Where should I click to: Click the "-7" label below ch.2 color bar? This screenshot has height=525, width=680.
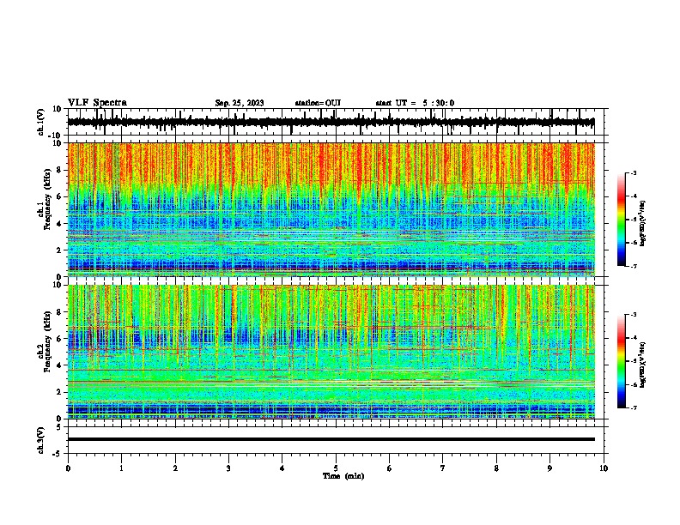click(x=633, y=407)
